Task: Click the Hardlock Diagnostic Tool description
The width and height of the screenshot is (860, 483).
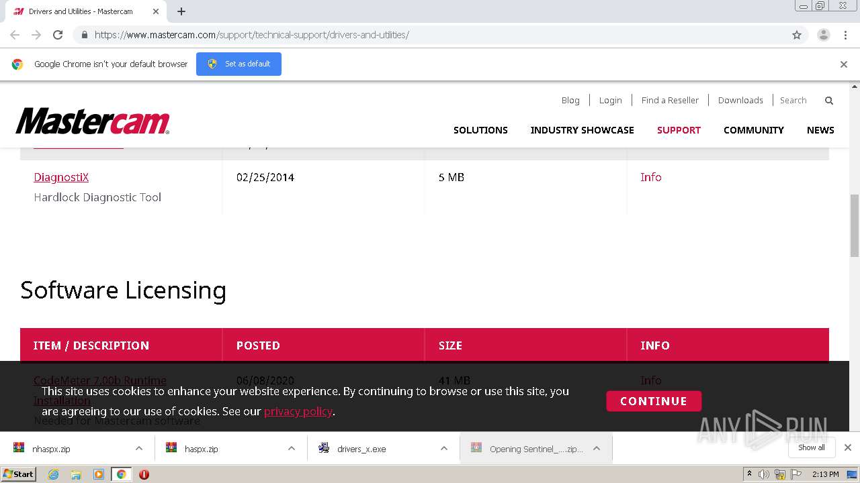Action: pos(97,197)
